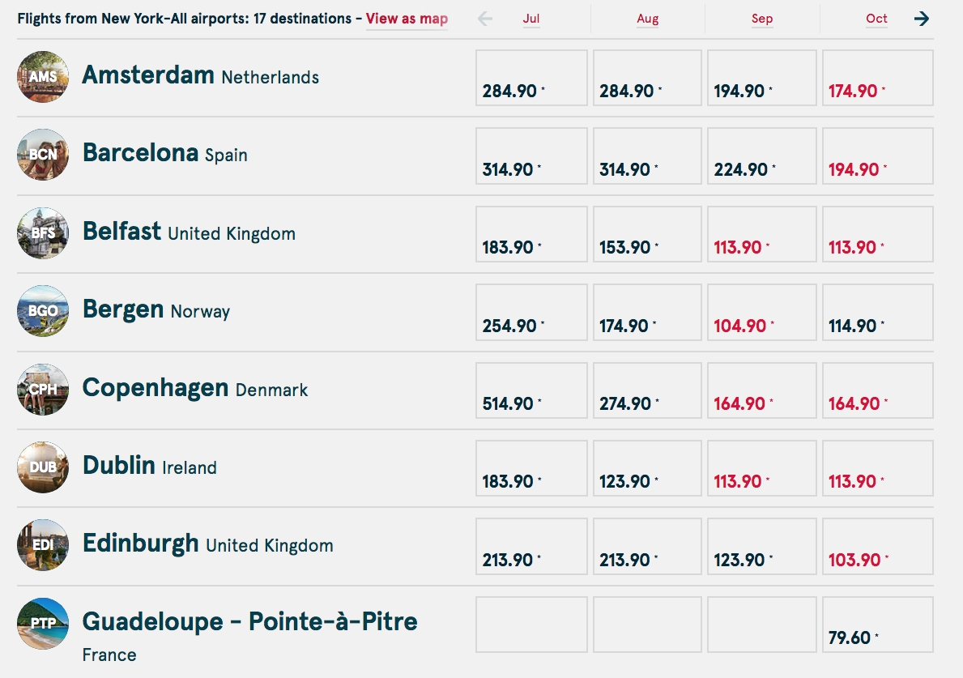Screen dimensions: 963x678
Task: Select the DUB Dublin airport icon
Action: click(x=43, y=467)
